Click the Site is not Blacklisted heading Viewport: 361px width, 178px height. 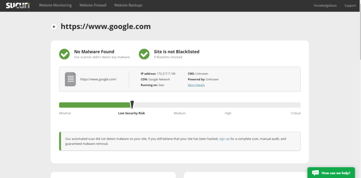click(x=177, y=52)
